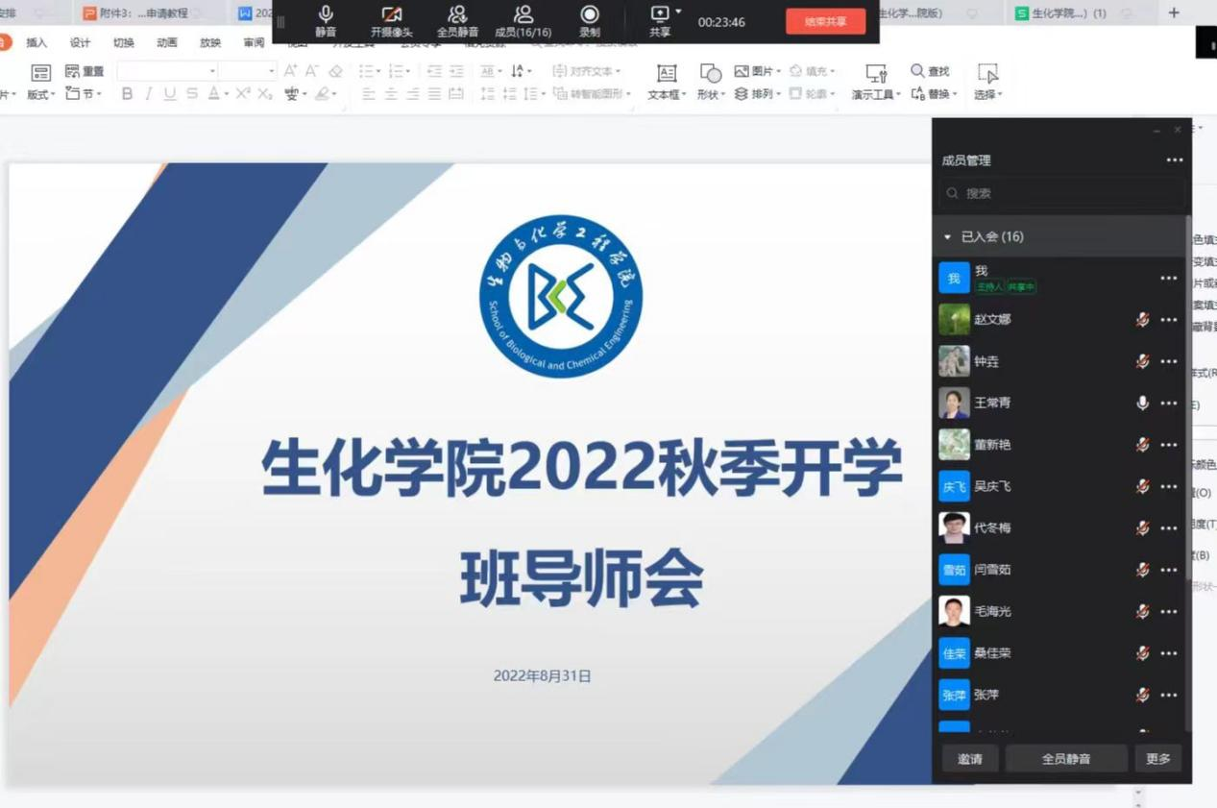Unmute 赵文娜's microphone
Viewport: 1217px width, 808px height.
coord(1142,320)
